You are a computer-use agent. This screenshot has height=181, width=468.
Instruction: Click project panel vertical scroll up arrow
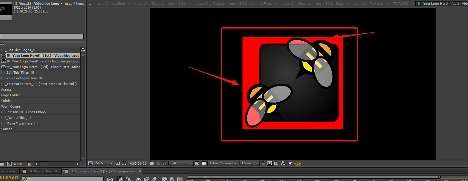(x=83, y=55)
